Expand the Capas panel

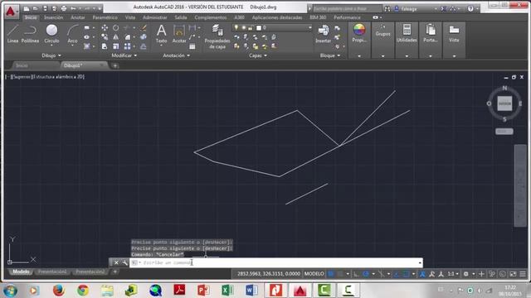258,55
